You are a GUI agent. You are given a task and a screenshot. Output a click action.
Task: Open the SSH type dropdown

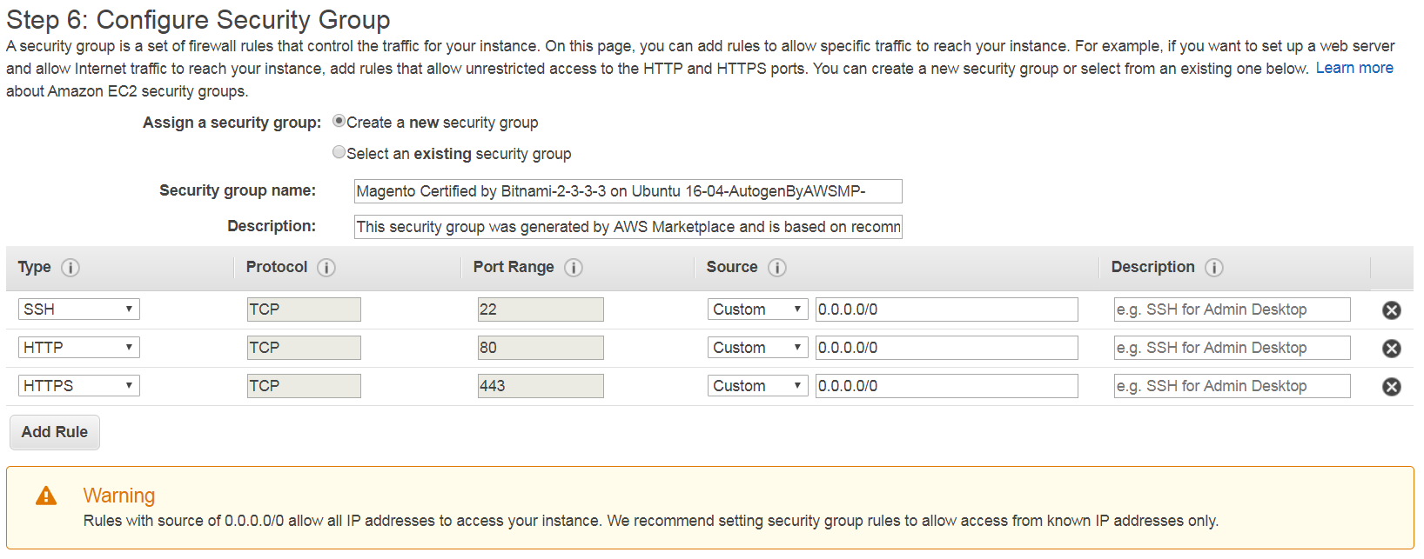[78, 309]
